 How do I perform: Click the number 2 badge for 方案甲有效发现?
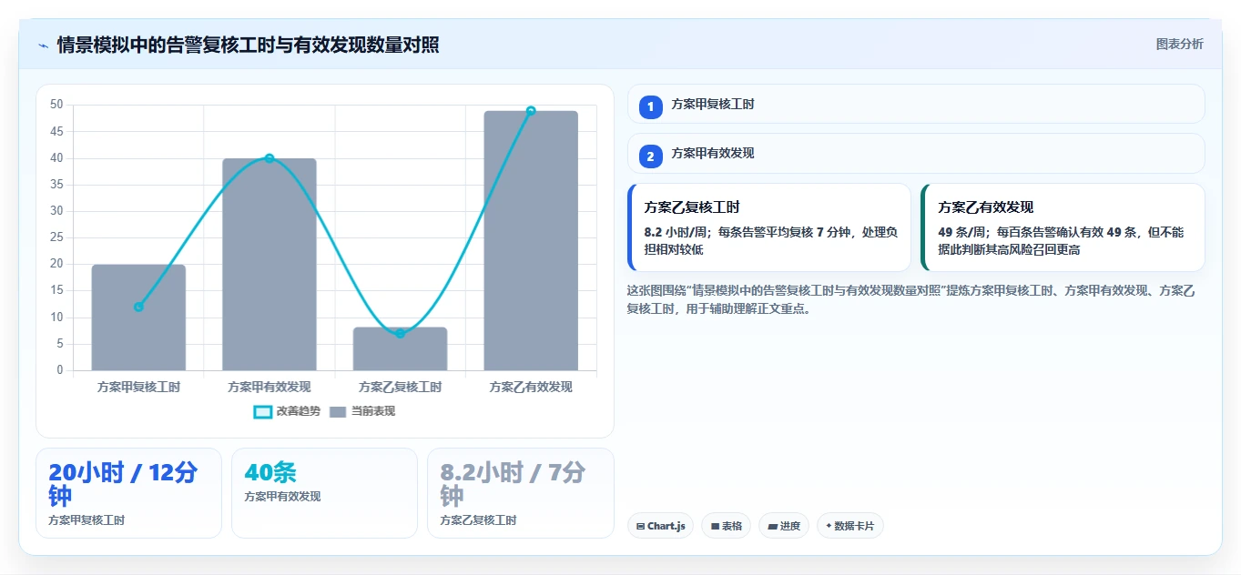point(650,156)
